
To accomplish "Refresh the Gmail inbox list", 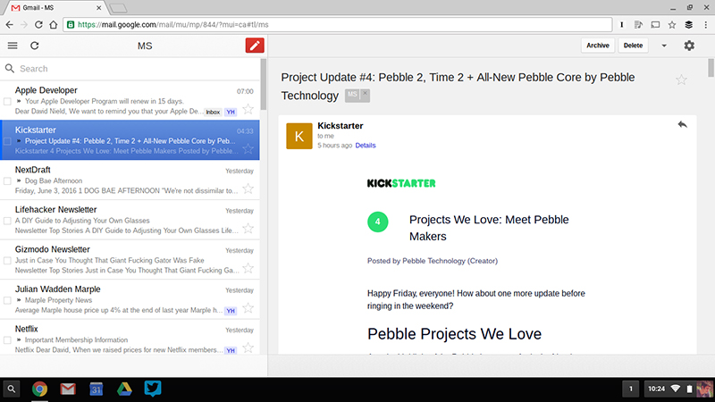I will tap(35, 46).
